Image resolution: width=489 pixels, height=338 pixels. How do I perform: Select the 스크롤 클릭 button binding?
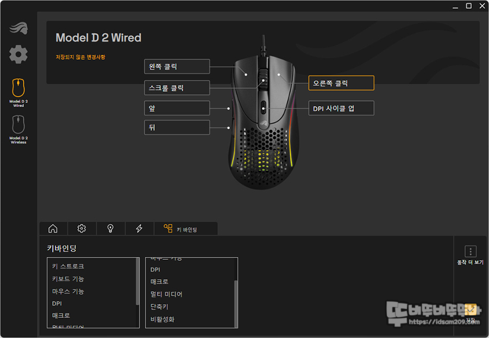coord(177,88)
